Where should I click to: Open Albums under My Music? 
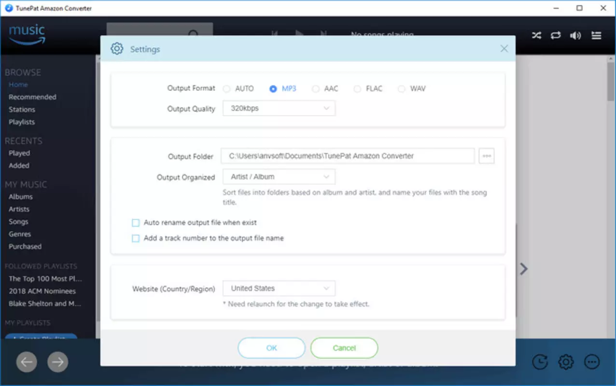click(21, 197)
